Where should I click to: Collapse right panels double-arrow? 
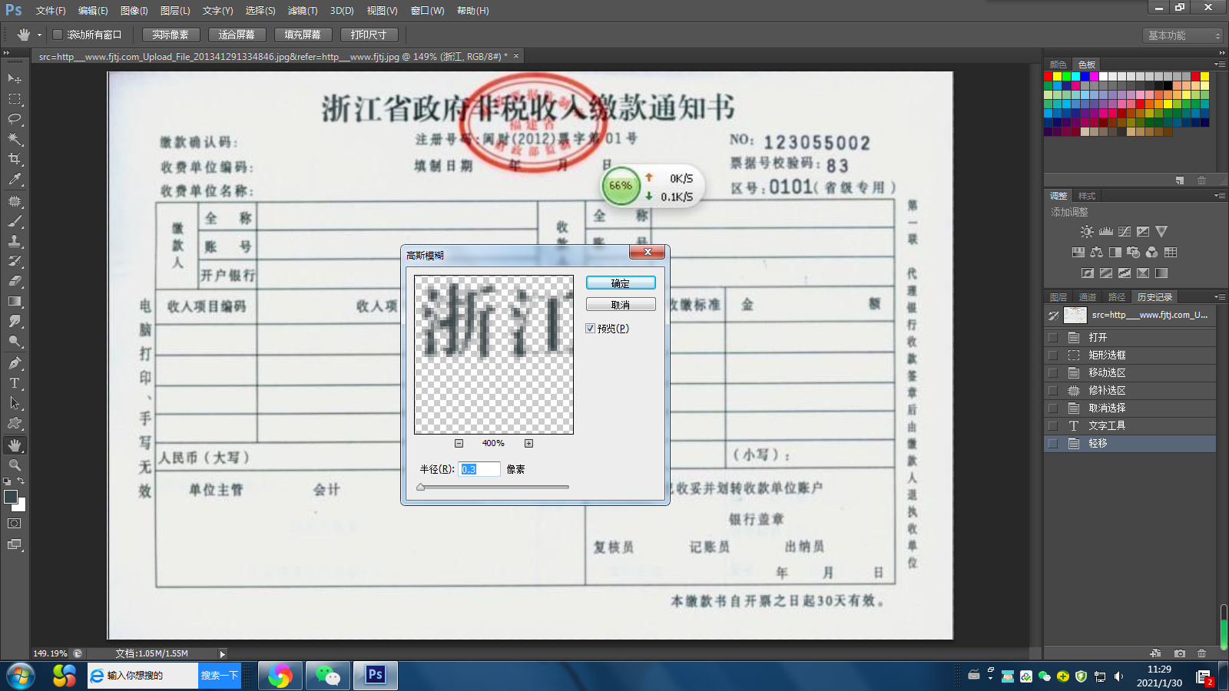tap(1221, 53)
